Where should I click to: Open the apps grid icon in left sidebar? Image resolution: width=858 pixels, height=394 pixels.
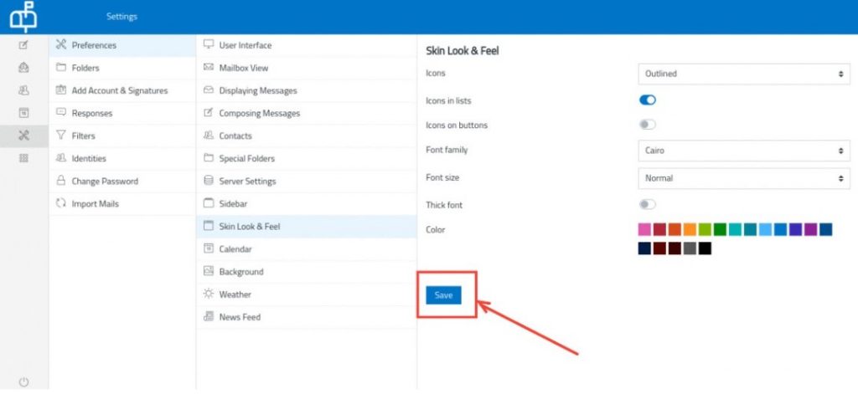pos(23,158)
